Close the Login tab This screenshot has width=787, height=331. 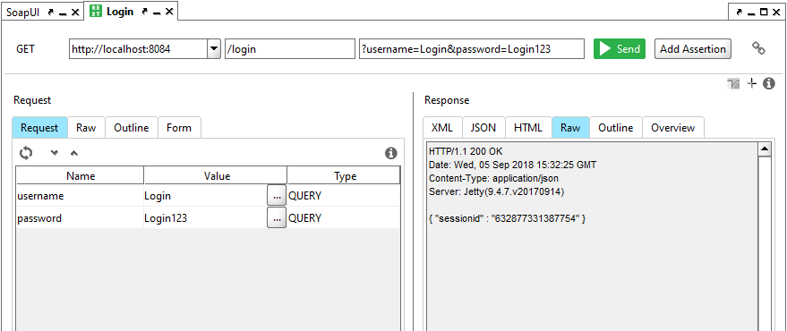pos(169,12)
